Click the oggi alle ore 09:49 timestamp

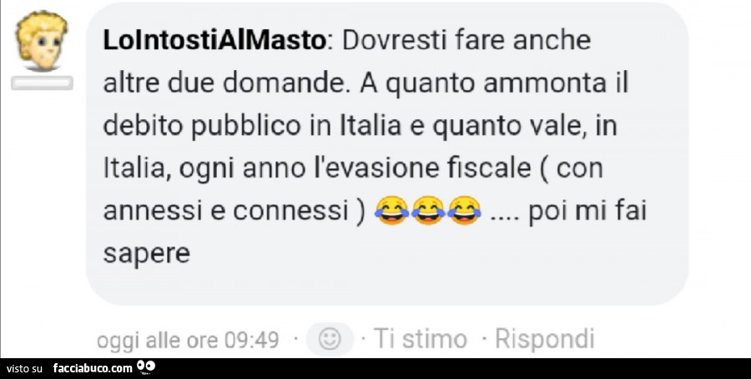[188, 341]
